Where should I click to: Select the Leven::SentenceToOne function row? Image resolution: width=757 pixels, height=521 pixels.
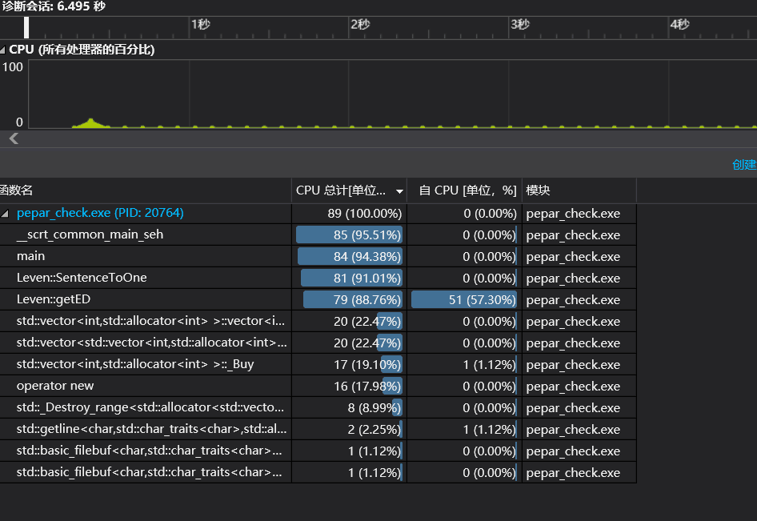click(x=82, y=278)
